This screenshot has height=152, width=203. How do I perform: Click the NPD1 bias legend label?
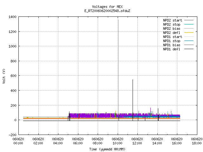tap(172, 45)
